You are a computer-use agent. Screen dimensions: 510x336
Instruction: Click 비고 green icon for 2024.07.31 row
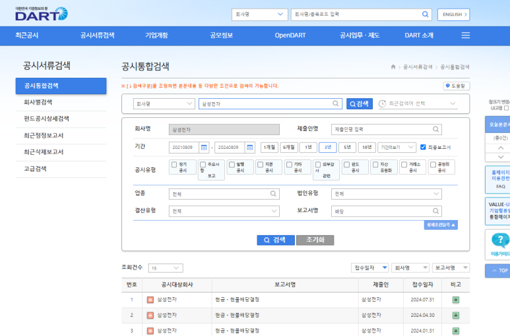(x=456, y=300)
